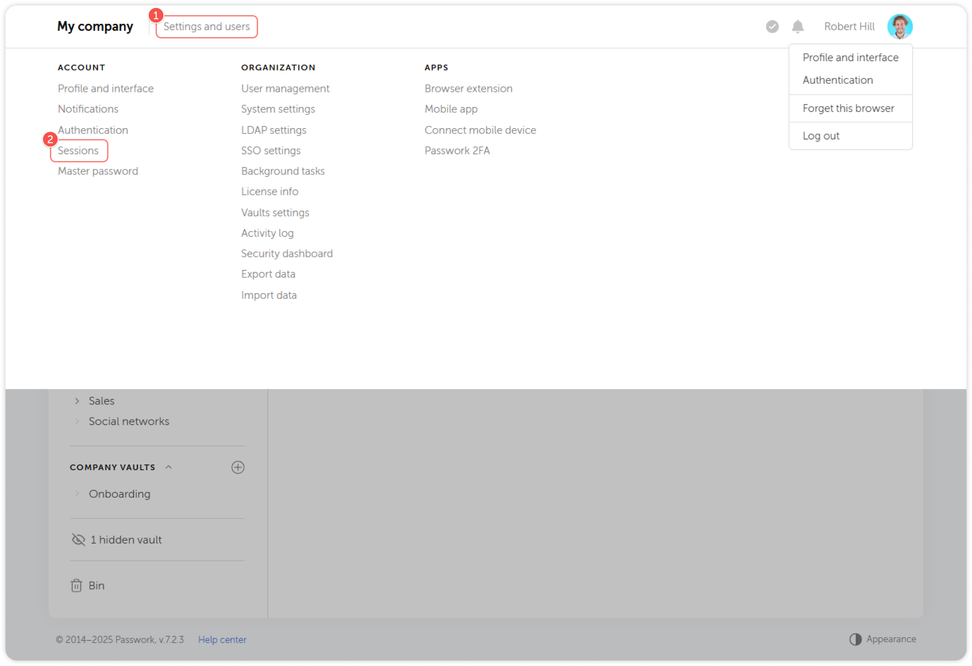Open Robert Hill's avatar menu
This screenshot has height=666, width=972.
click(900, 27)
